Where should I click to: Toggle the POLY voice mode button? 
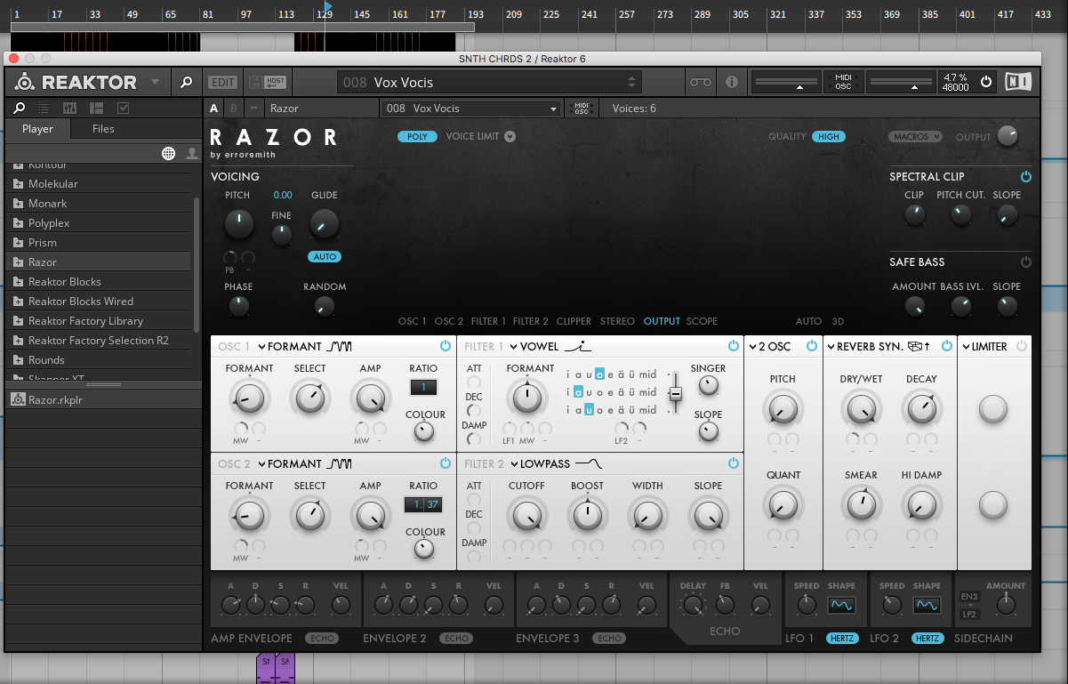416,137
